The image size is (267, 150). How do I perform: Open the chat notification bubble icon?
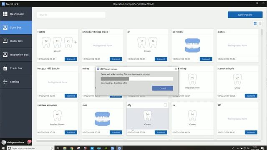29,142
